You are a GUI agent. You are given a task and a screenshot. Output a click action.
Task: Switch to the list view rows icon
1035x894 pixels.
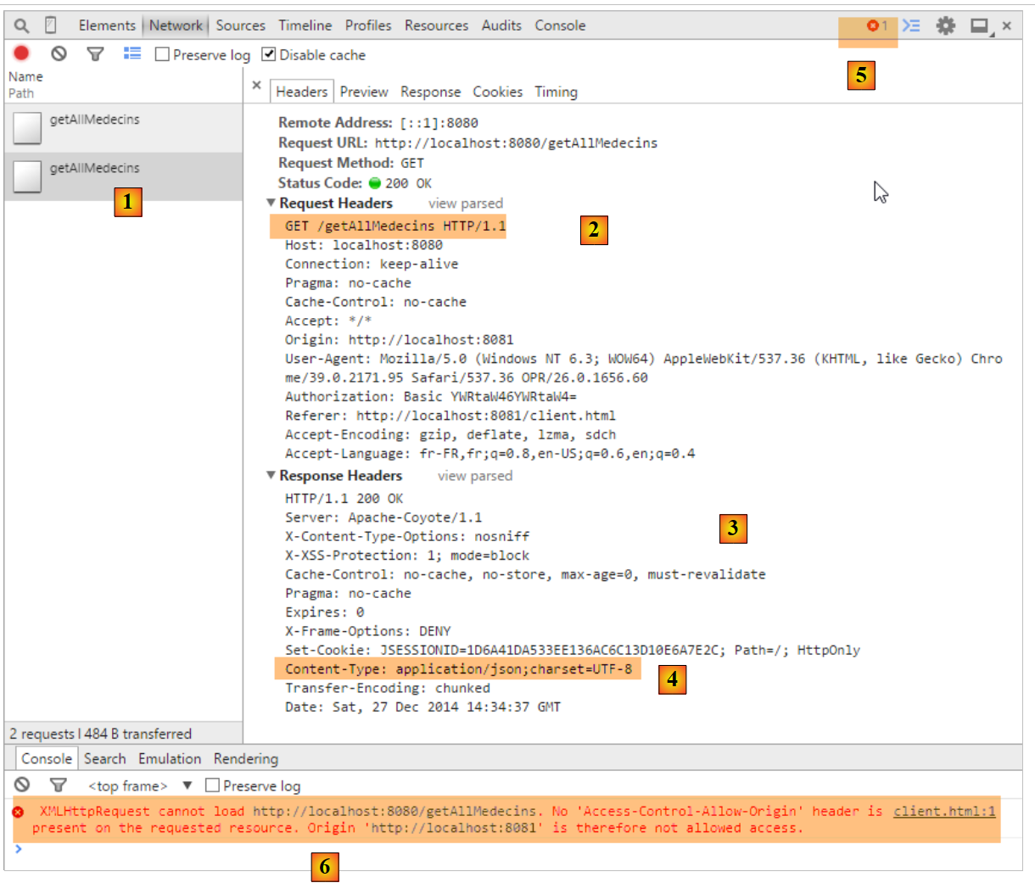click(x=132, y=53)
